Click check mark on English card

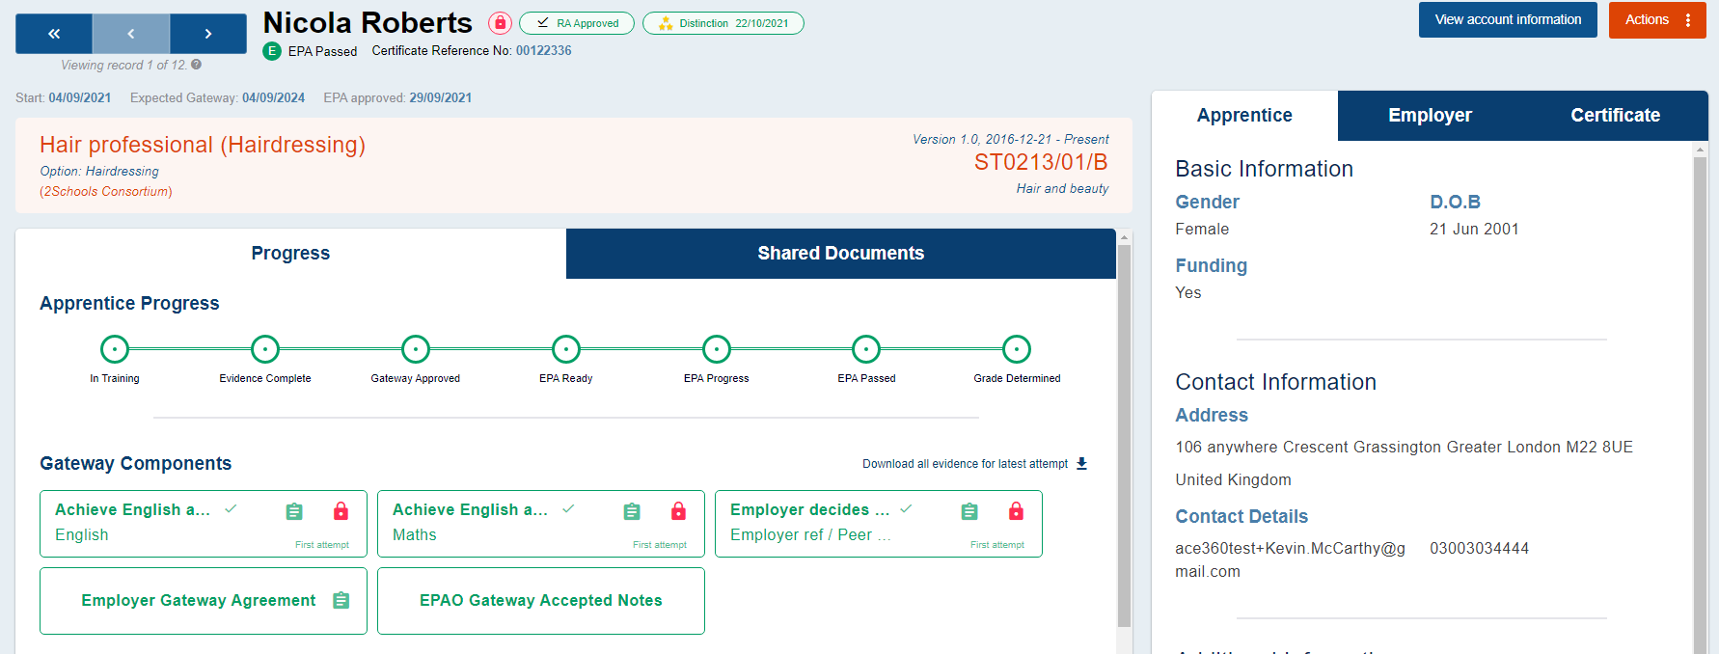pyautogui.click(x=231, y=508)
